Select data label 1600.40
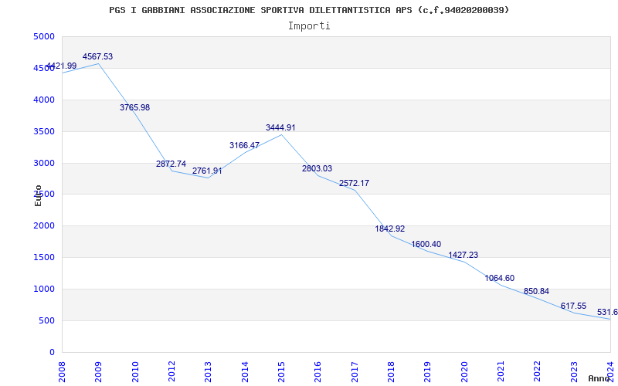This screenshot has height=386, width=618. click(x=426, y=244)
